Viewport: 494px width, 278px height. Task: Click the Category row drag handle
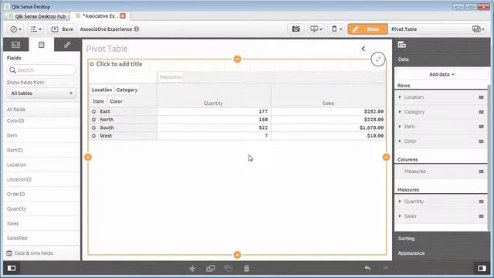point(481,112)
